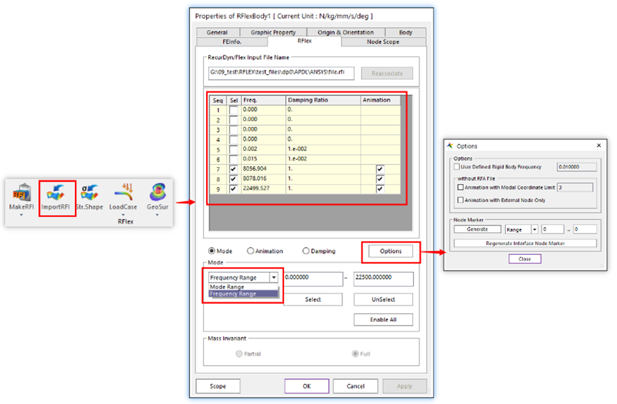Toggle Animation checkbox for mode 9
The image size is (617, 404).
point(379,189)
